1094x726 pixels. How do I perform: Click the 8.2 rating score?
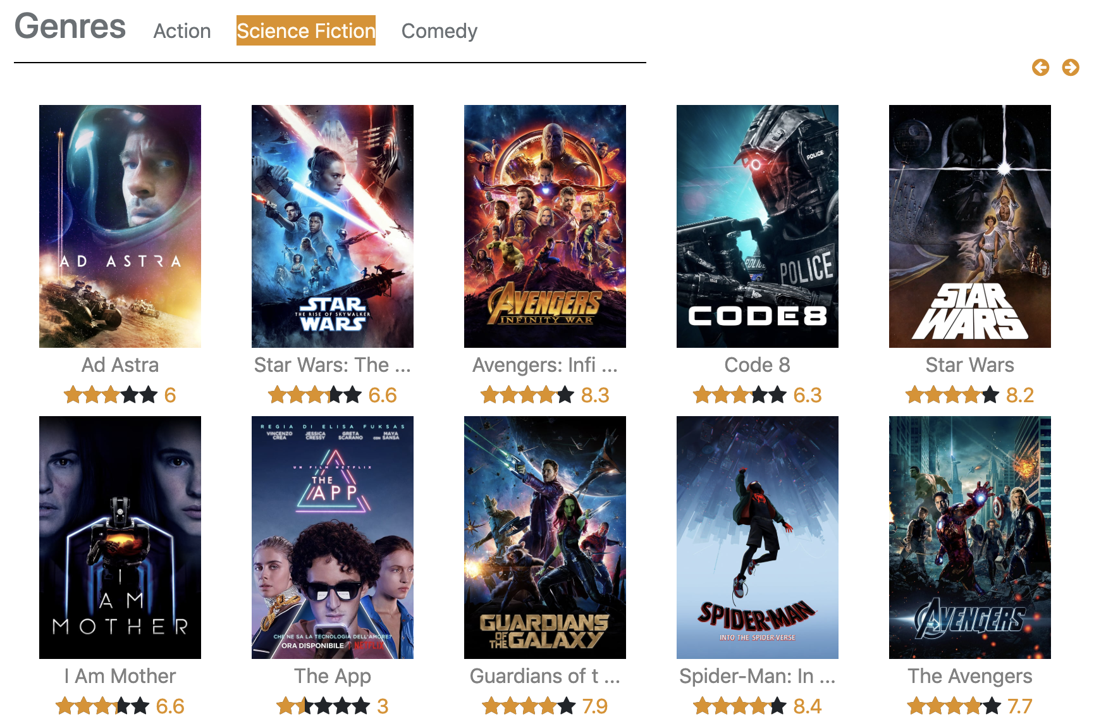point(1020,395)
